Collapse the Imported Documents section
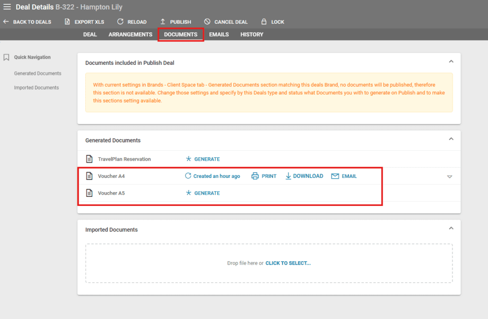The width and height of the screenshot is (488, 319). tap(451, 228)
